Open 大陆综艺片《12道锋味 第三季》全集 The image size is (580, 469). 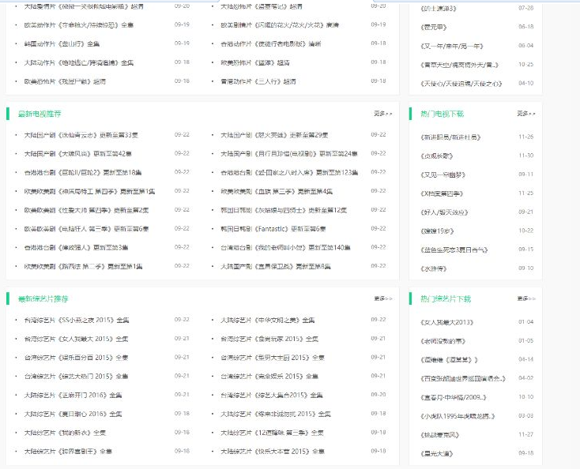coord(273,433)
